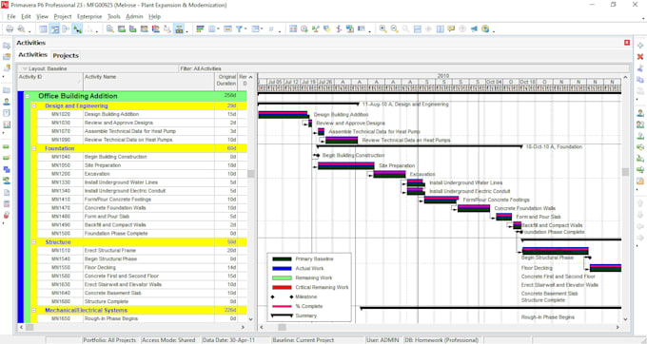This screenshot has width=647, height=344.
Task: Open the Bars formatting icon
Action: (200, 29)
